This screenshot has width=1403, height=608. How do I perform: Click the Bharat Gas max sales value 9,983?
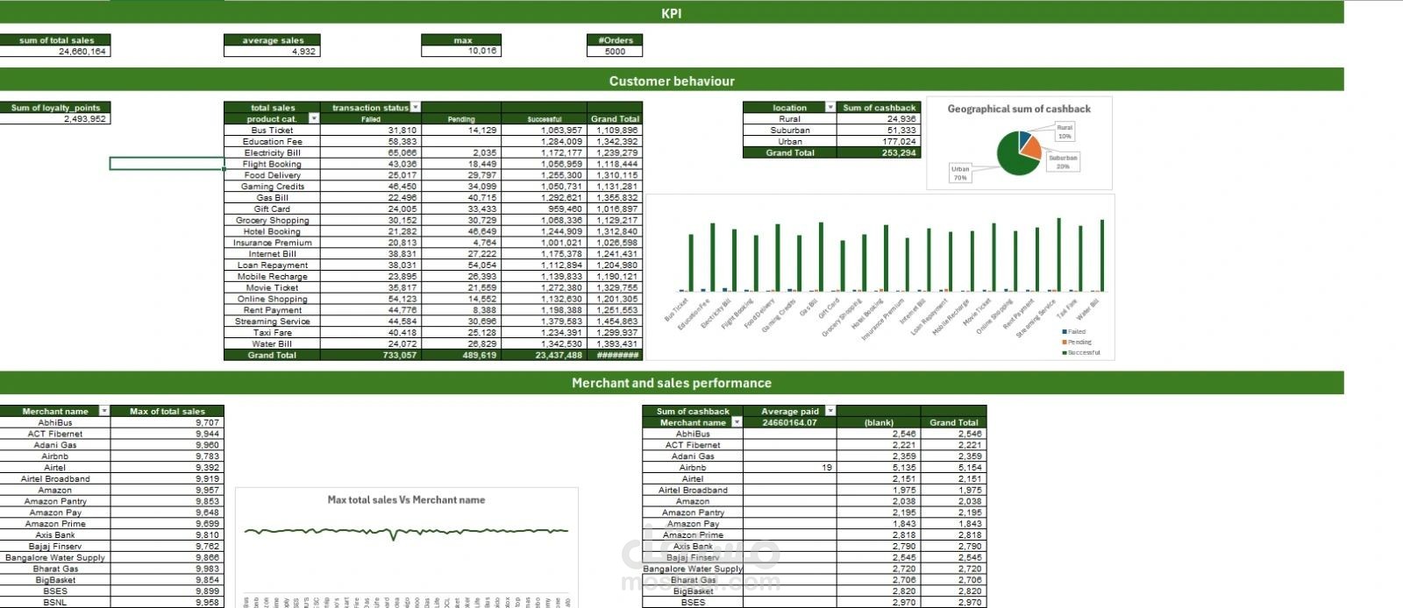point(167,569)
